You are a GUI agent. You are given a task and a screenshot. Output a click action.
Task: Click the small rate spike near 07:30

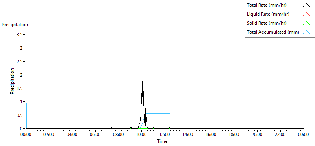pyautogui.click(x=112, y=128)
